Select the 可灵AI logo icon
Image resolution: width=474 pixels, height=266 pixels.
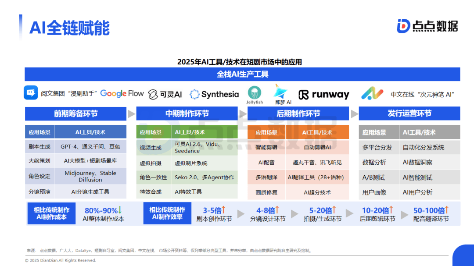coord(153,94)
